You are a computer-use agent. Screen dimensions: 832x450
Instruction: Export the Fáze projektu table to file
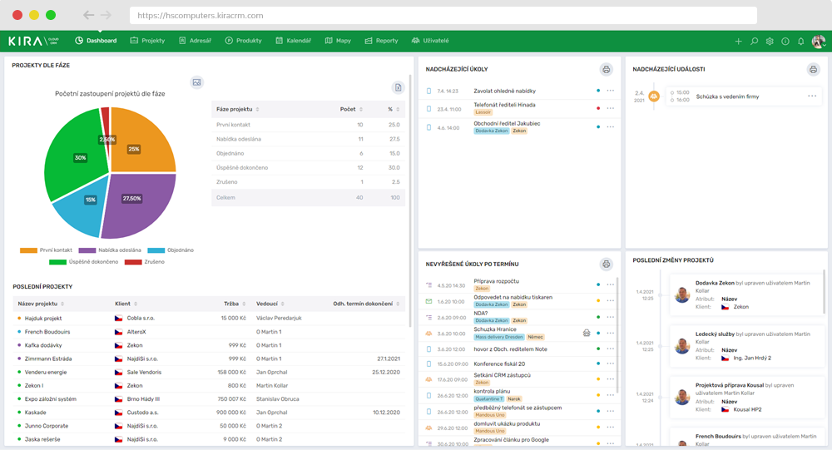(x=398, y=87)
